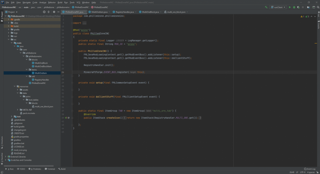Click the Run with Coverage icon
The width and height of the screenshot is (320, 174).
click(298, 7)
